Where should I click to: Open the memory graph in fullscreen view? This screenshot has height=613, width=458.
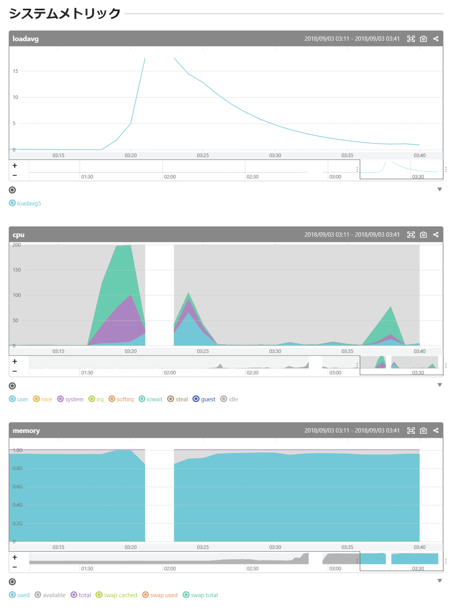click(411, 430)
